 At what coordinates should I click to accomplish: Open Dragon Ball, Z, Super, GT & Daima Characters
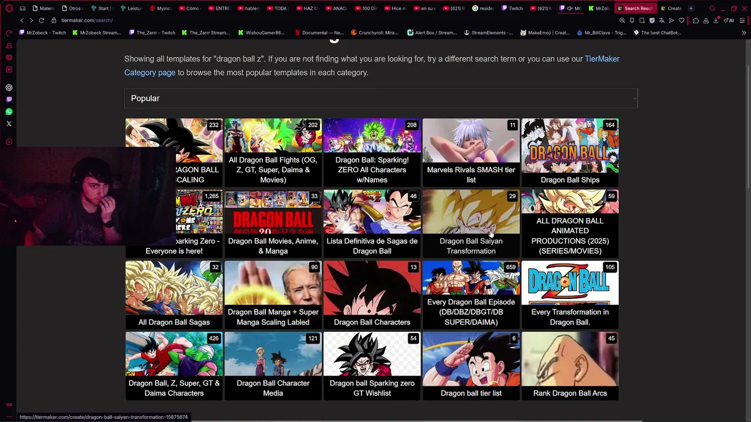click(174, 366)
